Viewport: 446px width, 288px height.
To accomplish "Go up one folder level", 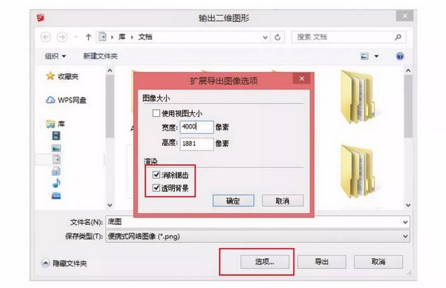I will point(88,37).
